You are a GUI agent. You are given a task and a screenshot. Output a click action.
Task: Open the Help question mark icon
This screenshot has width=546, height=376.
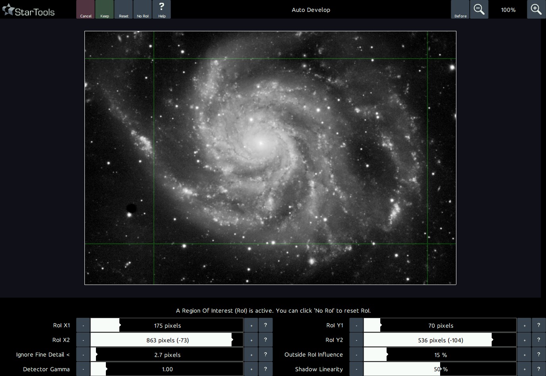(162, 9)
